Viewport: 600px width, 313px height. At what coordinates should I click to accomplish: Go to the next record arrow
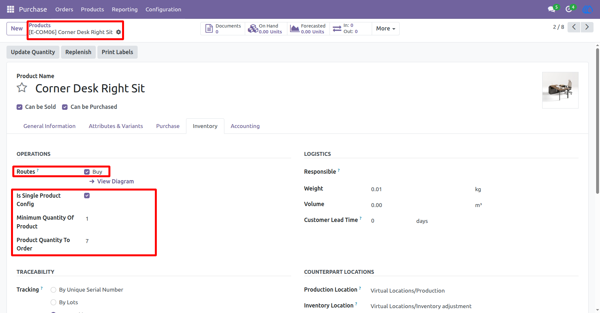[x=587, y=27]
